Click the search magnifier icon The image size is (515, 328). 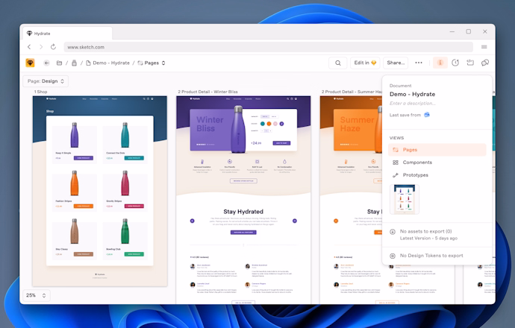point(338,63)
